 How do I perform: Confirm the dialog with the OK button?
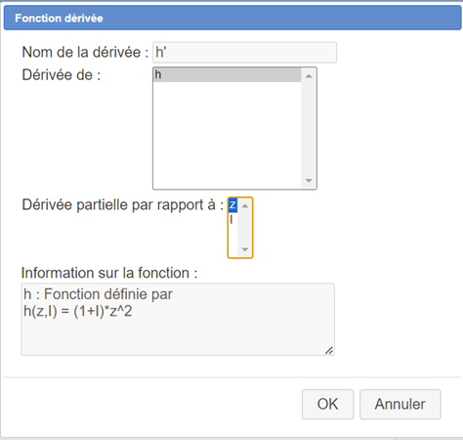click(x=327, y=404)
